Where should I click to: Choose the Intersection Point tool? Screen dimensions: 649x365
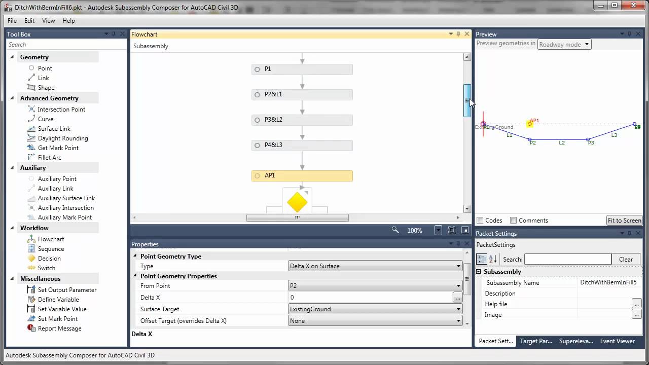pos(56,109)
